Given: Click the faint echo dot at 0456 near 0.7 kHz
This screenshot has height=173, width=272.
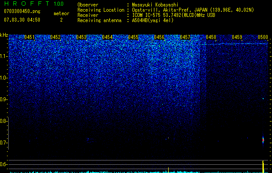Looking at the screenshot, I should (168, 138).
